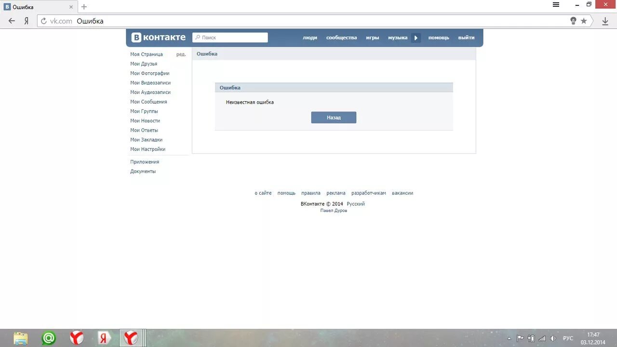Screen dimensions: 617x347
Task: Open помощь in the header menu
Action: pos(439,38)
